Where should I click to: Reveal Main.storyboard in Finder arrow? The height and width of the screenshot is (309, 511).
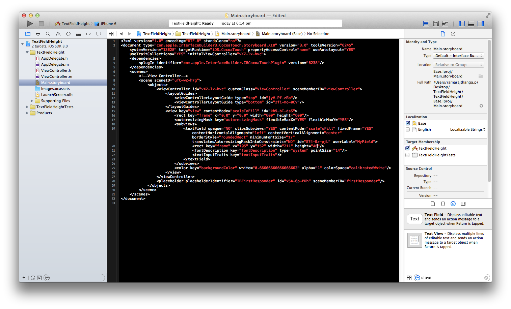481,106
